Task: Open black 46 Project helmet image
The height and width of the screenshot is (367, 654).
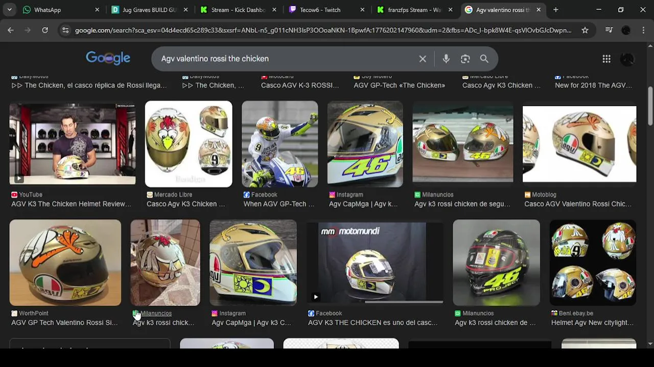Action: coord(496,263)
